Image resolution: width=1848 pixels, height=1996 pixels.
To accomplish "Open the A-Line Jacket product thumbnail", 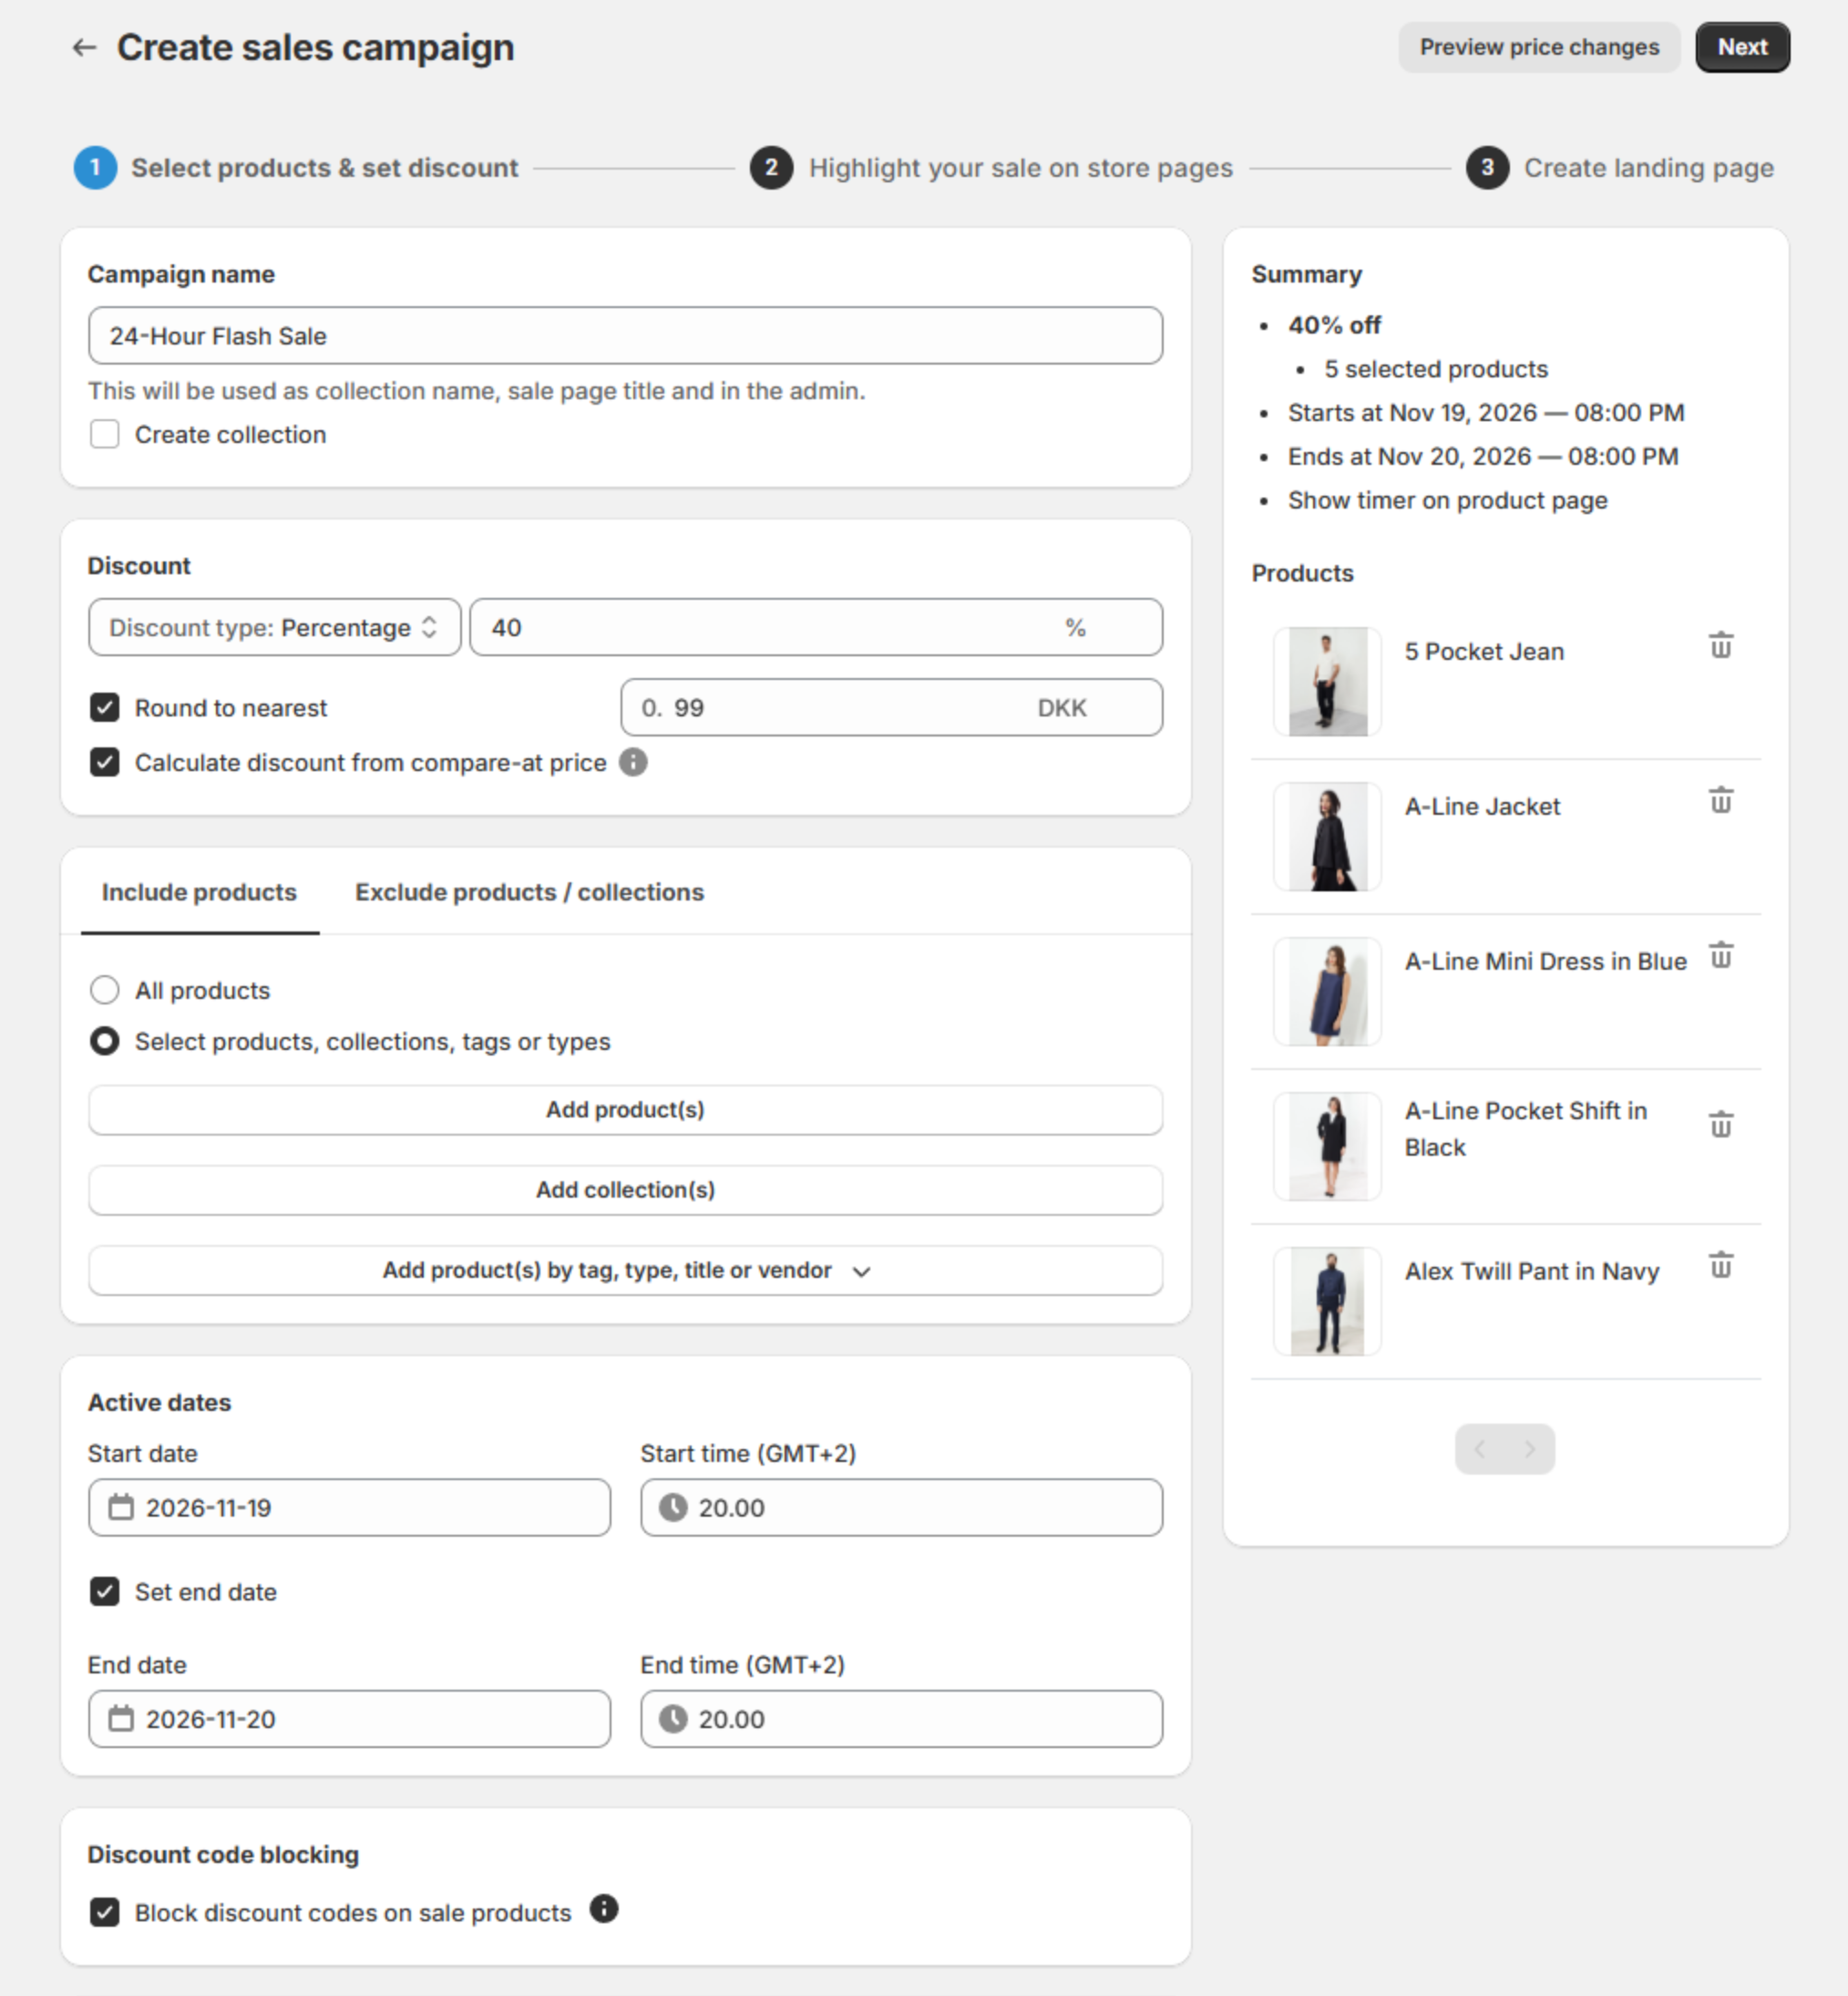I will click(x=1328, y=837).
